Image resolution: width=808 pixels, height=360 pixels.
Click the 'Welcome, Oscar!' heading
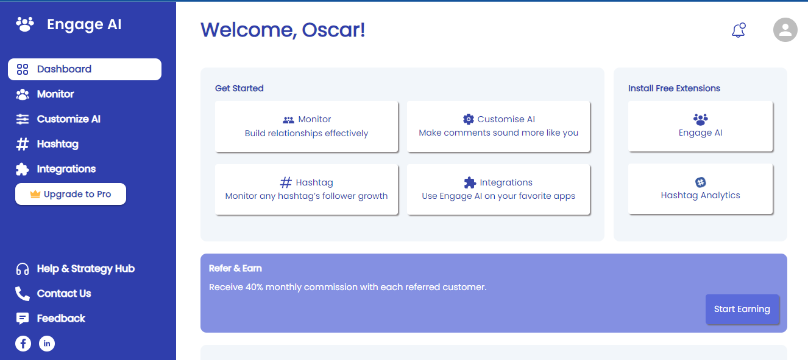tap(283, 29)
